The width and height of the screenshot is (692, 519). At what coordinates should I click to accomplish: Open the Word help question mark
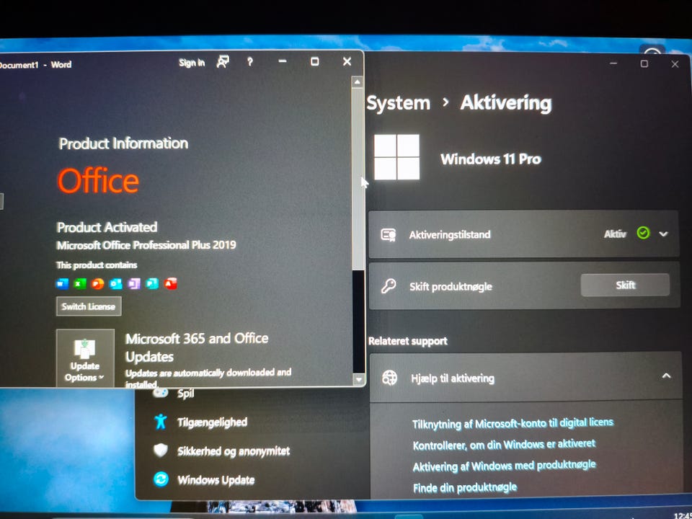pos(250,62)
